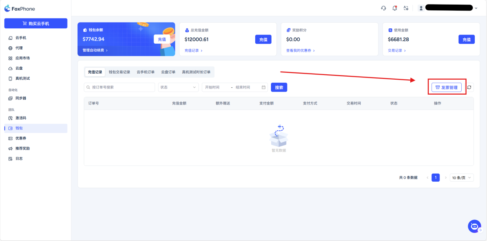Open 同步器 in the sidebar
487x241 pixels.
(21, 98)
